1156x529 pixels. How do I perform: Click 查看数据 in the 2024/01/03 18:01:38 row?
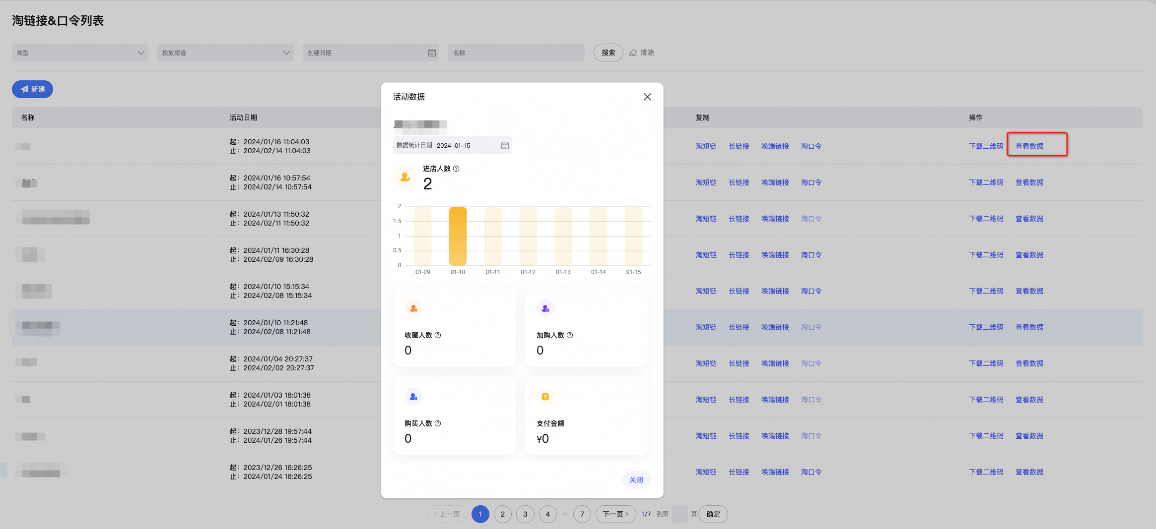[x=1029, y=400]
